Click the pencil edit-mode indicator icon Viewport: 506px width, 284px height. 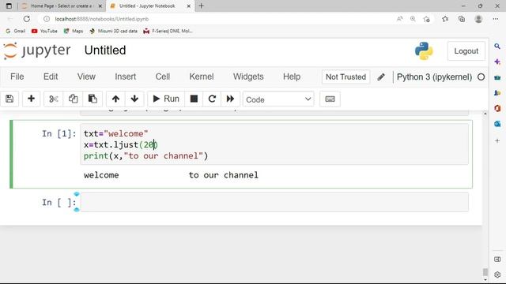(381, 77)
